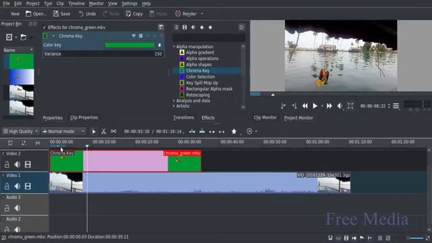The image size is (432, 243).
Task: Hide video on Video 1 track
Action: tap(28, 186)
